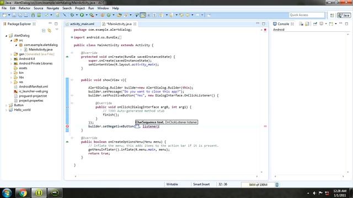This screenshot has width=353, height=198.
Task: Click the Save toolbar icon
Action: 14,15
